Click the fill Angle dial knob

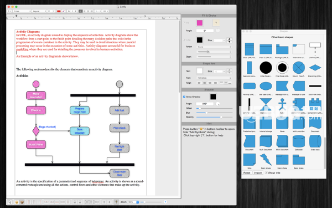[217, 31]
